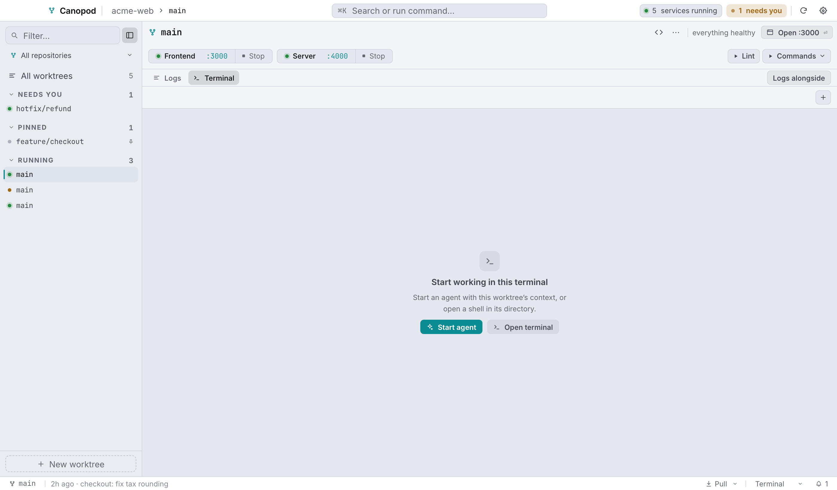
Task: Click the Server :4000 service chip
Action: [x=316, y=56]
